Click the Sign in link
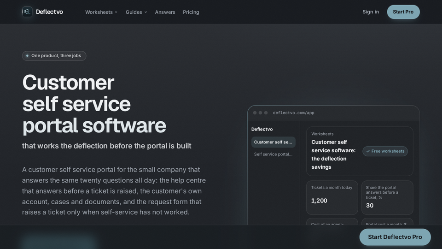Viewport: 442px width, 249px height. tap(370, 12)
